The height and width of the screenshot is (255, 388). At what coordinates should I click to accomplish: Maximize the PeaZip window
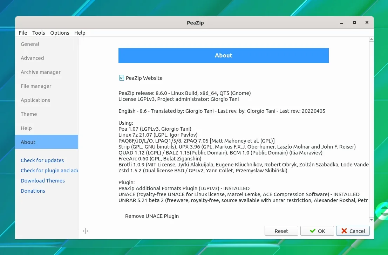pyautogui.click(x=354, y=22)
